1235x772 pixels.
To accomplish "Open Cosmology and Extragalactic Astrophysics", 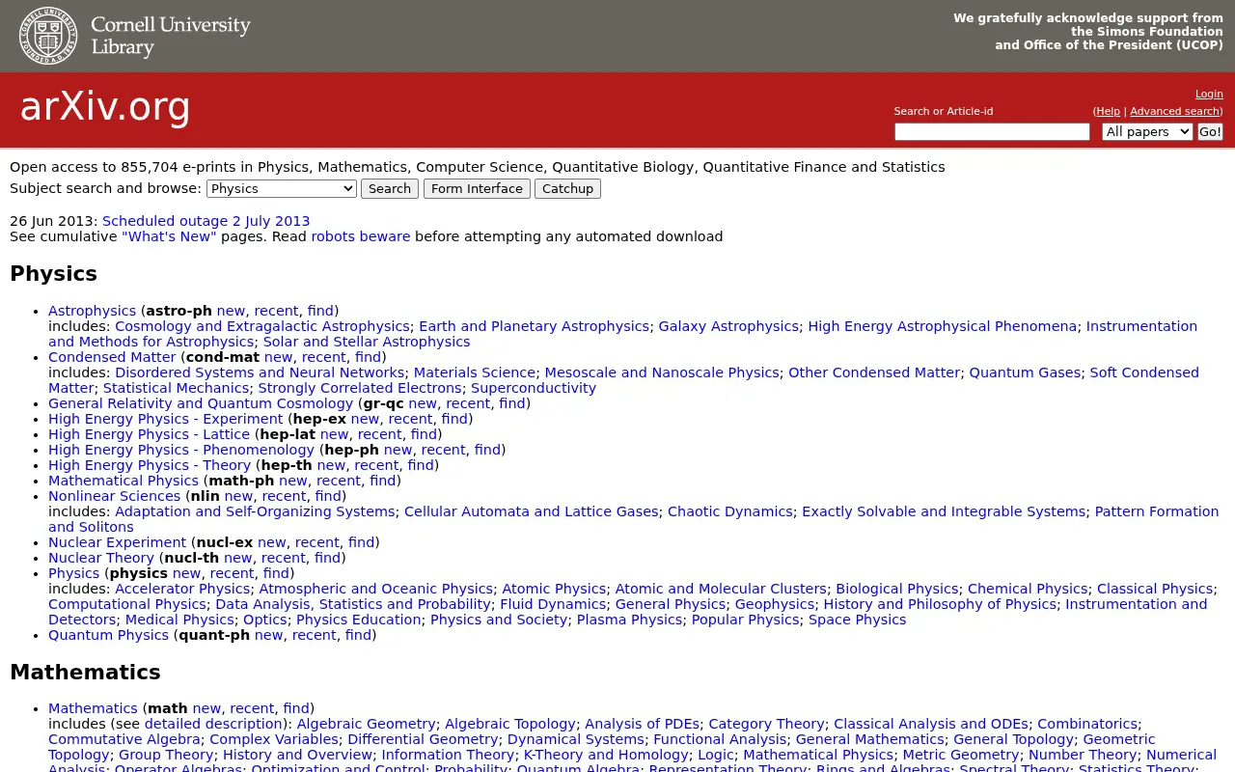I will pyautogui.click(x=262, y=326).
